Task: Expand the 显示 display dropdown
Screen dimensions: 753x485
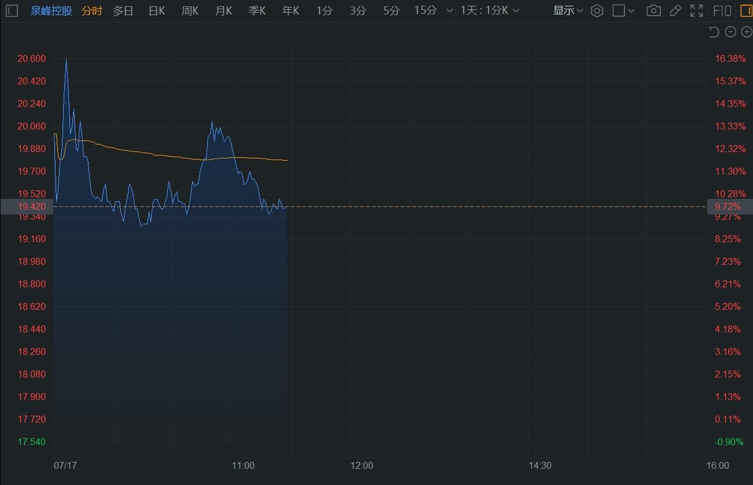Action: tap(568, 10)
